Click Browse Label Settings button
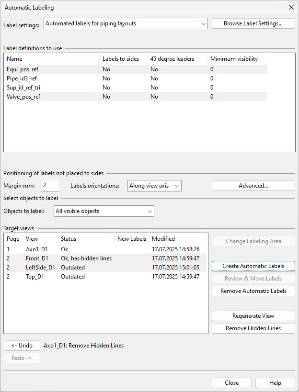299x392 pixels. [x=253, y=23]
